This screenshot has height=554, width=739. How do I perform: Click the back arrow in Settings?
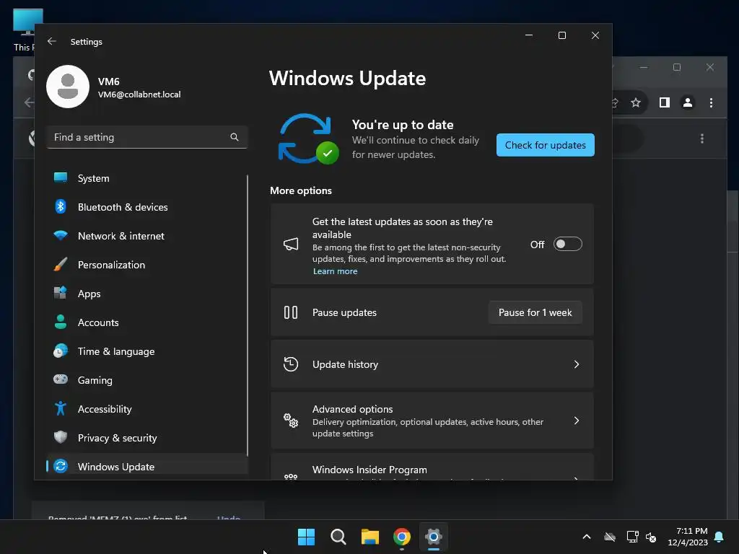(52, 41)
